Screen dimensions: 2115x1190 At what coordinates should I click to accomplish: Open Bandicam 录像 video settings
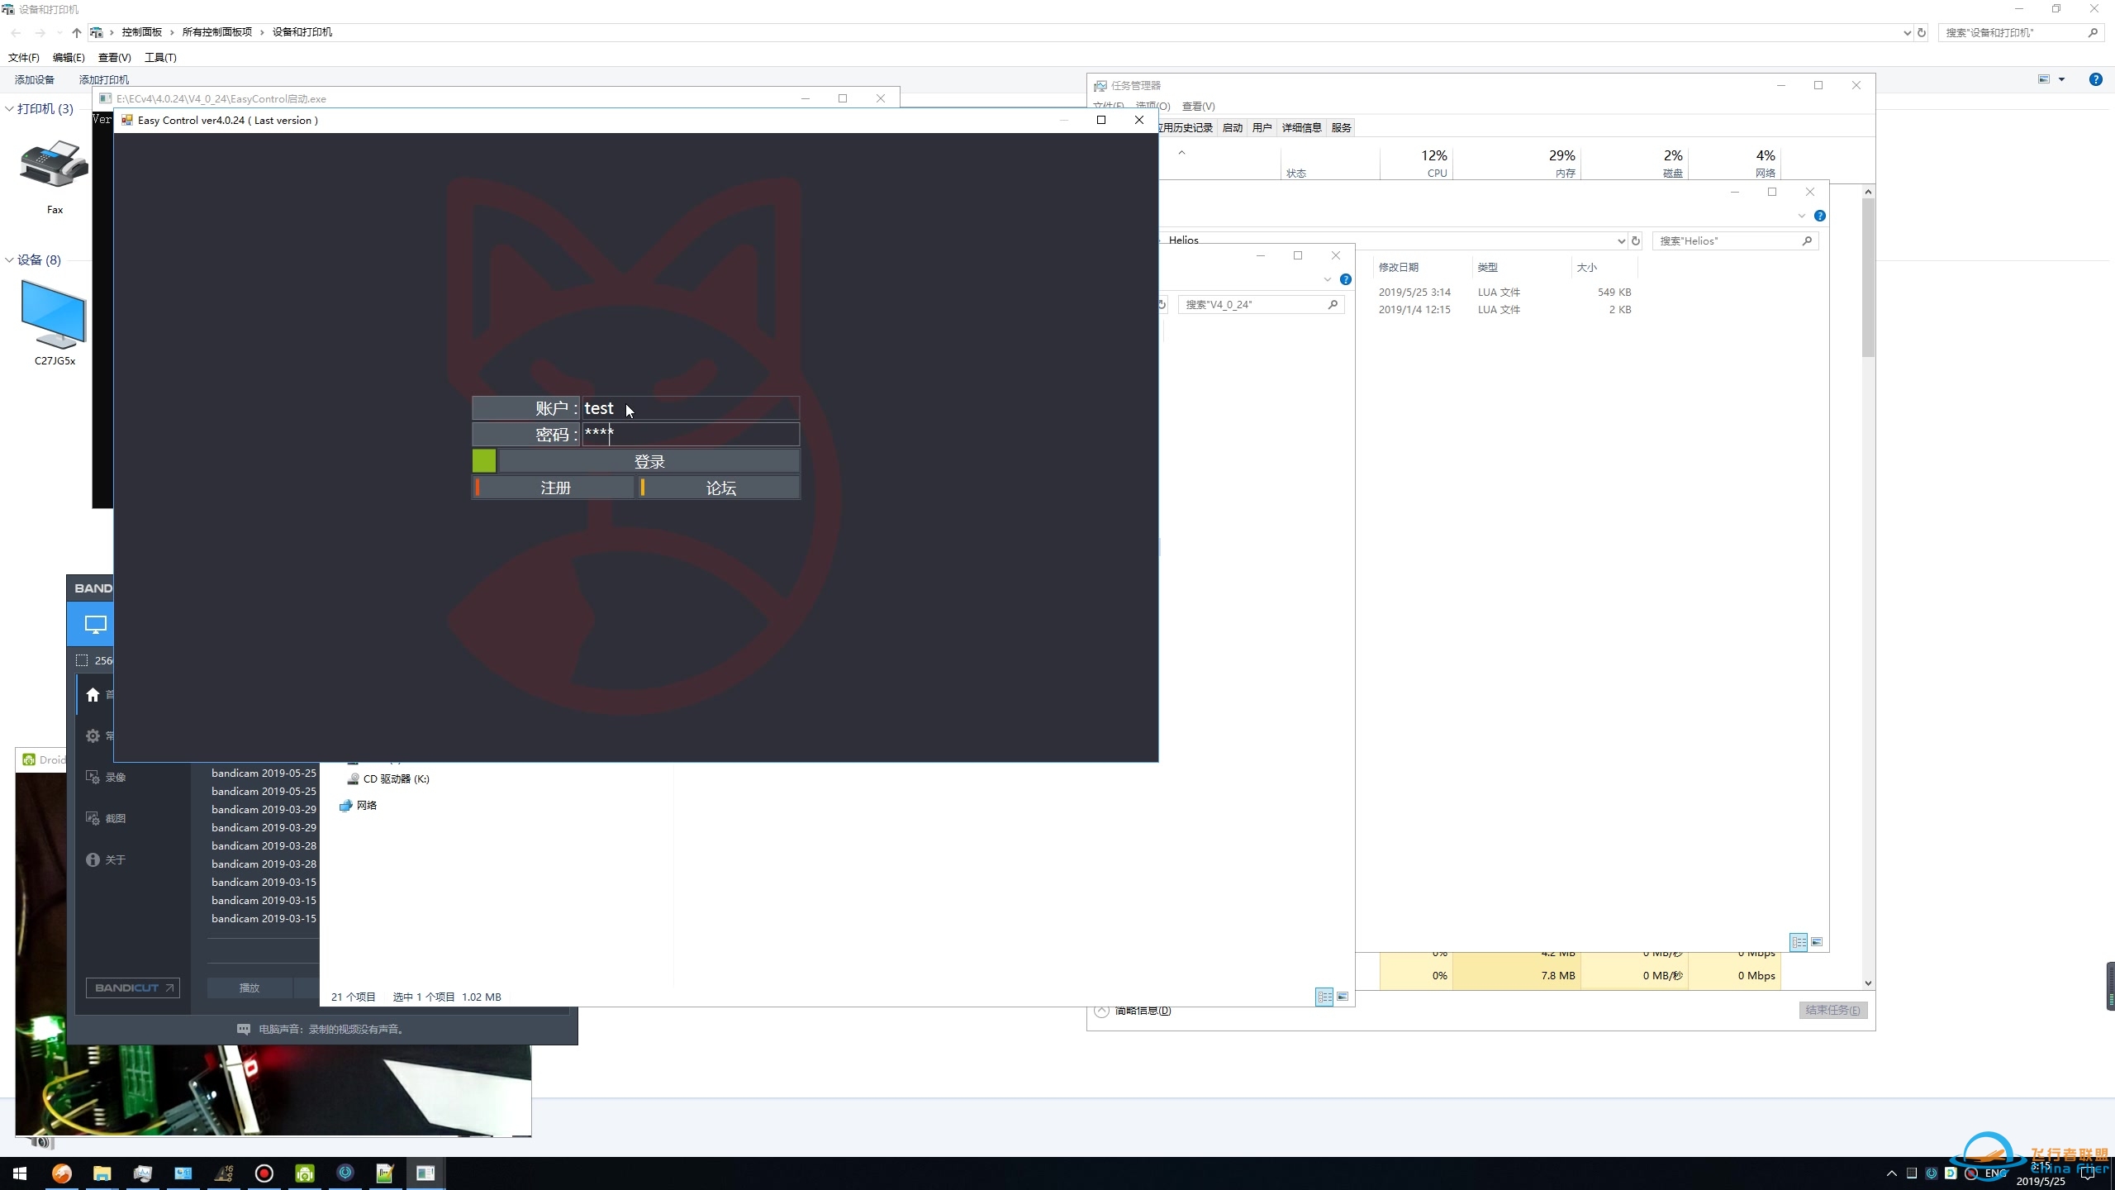[x=106, y=777]
